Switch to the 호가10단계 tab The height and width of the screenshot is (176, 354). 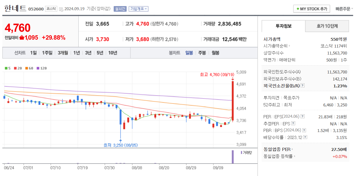click(x=327, y=26)
